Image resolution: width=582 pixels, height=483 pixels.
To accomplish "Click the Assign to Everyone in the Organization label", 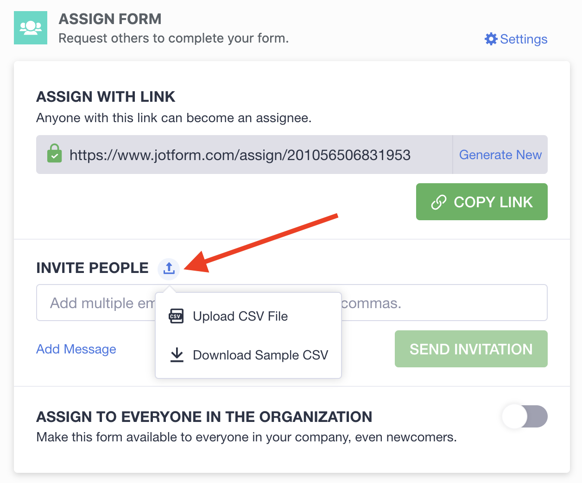I will coord(204,417).
